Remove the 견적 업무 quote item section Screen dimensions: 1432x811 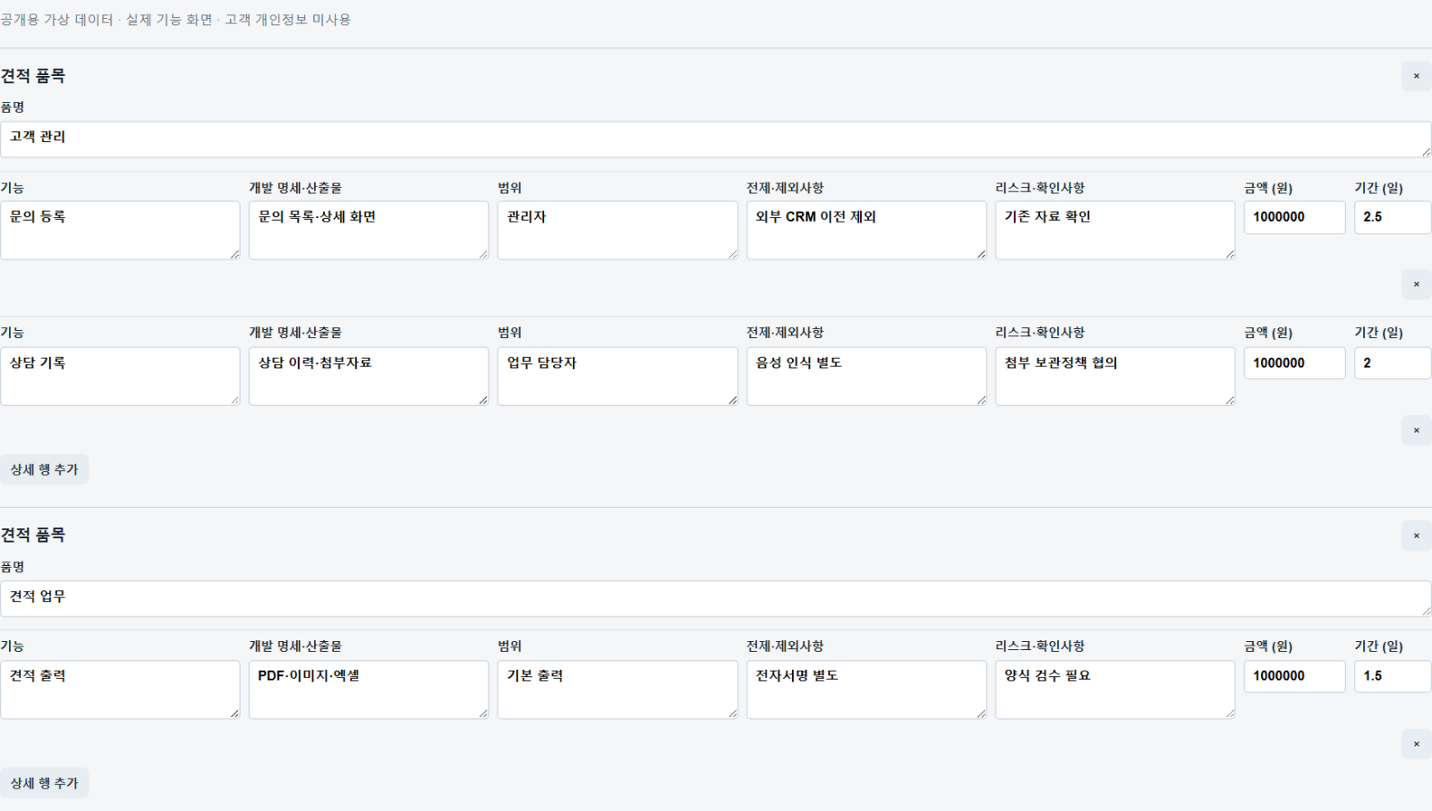tap(1416, 536)
